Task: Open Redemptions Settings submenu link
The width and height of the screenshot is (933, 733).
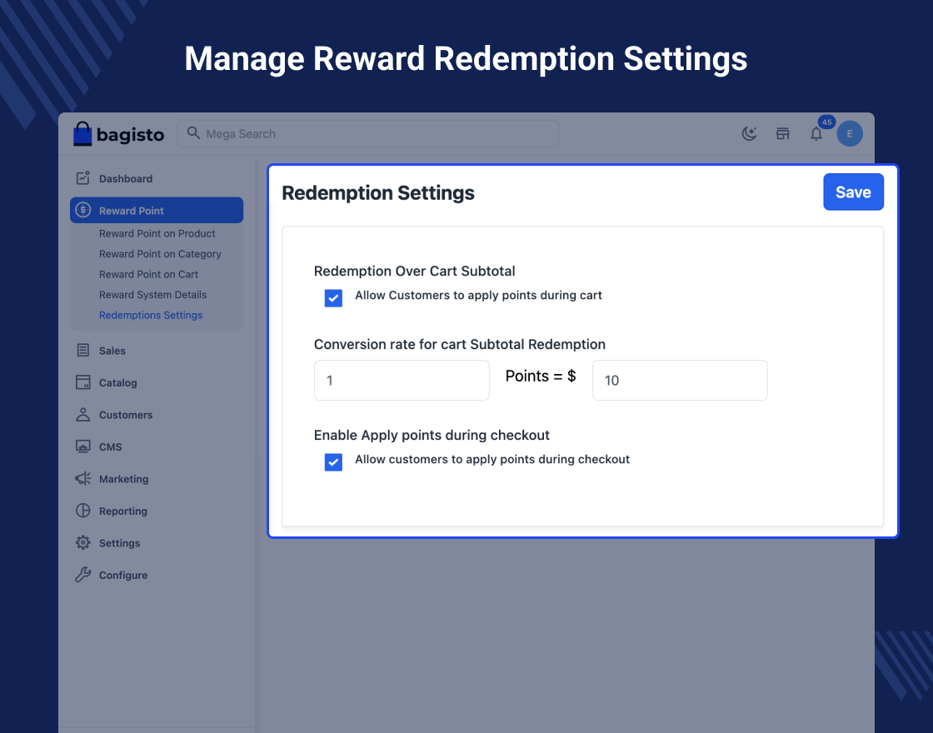Action: coord(151,315)
